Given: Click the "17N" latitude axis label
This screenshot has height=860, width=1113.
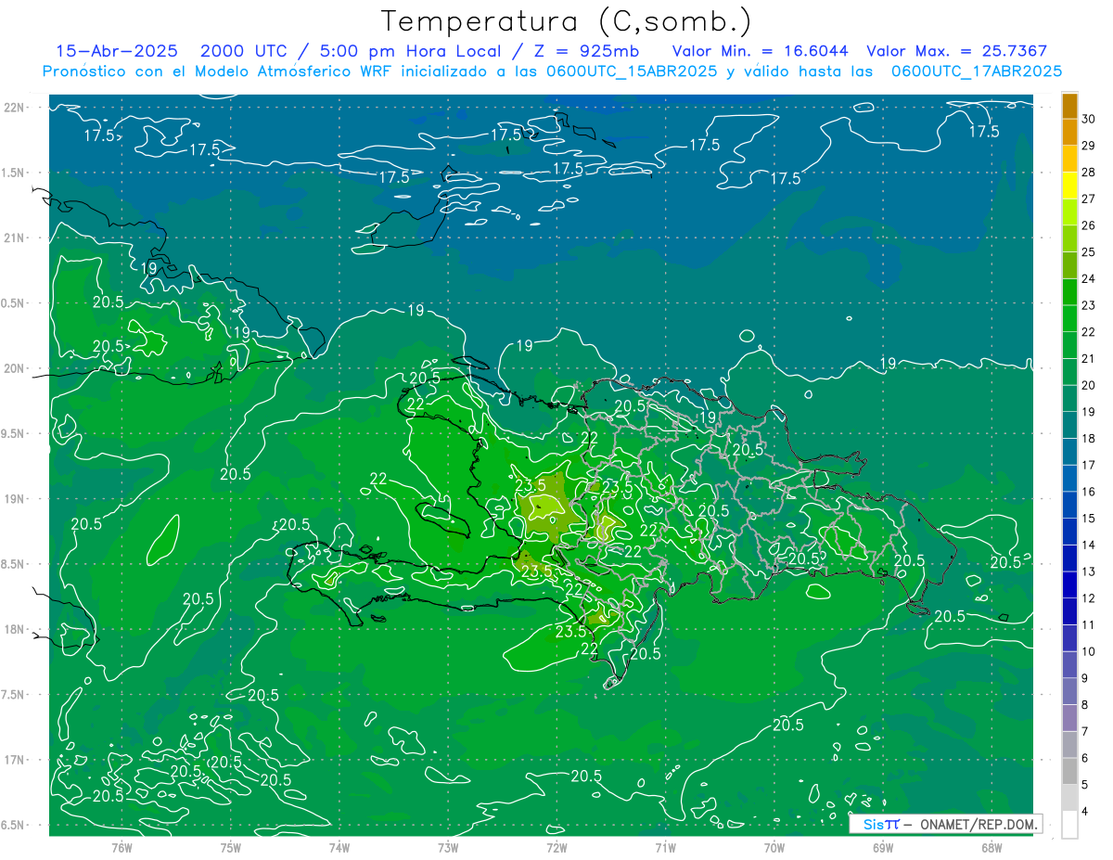Looking at the screenshot, I should click(14, 760).
